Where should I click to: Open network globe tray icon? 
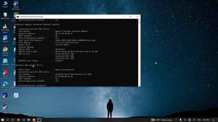190,120
